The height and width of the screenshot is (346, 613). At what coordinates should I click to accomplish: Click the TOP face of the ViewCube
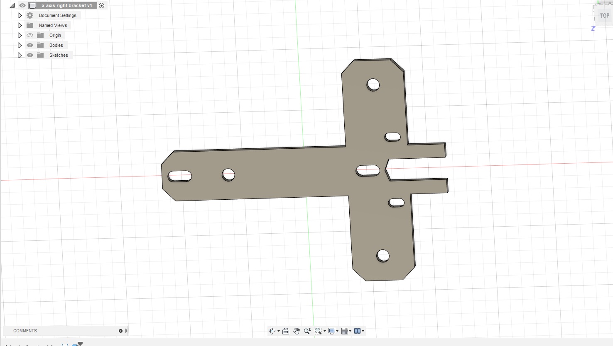[604, 15]
